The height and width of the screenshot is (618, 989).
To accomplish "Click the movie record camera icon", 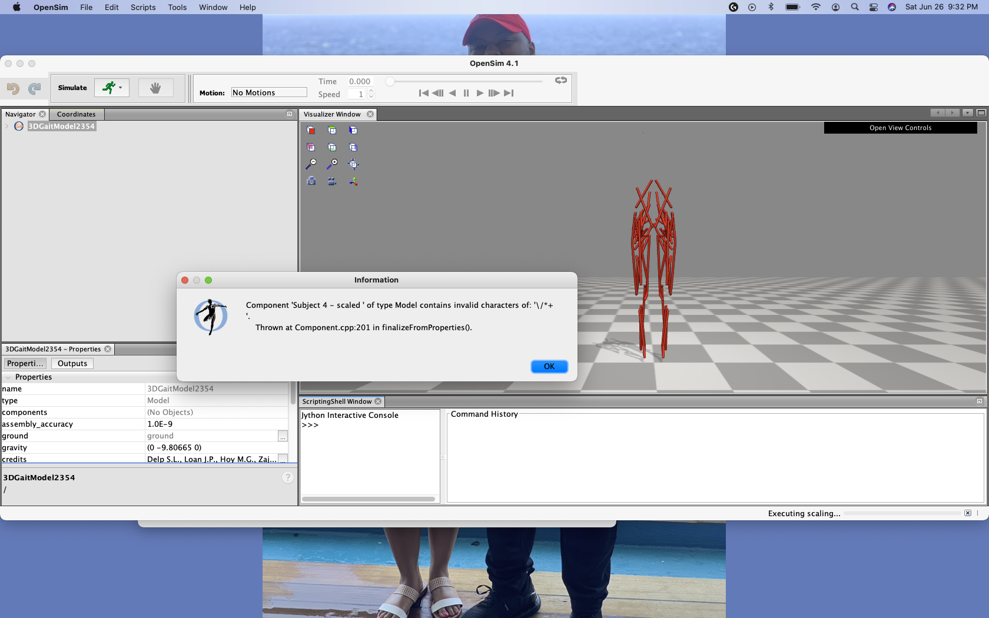I will (332, 181).
